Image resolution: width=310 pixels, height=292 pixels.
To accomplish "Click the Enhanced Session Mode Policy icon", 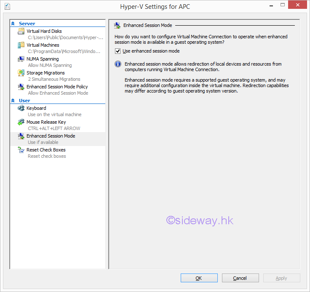I will coord(21,87).
